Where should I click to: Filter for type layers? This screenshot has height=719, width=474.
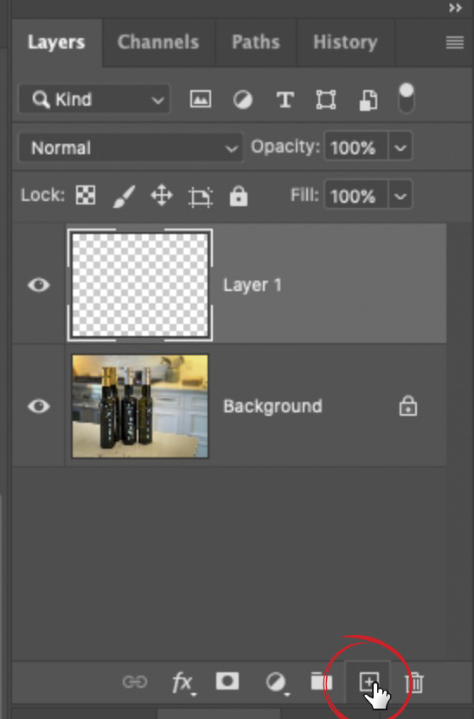pos(285,100)
